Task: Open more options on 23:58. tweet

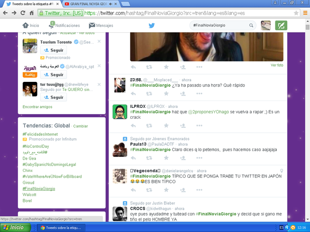Action: pos(199,93)
